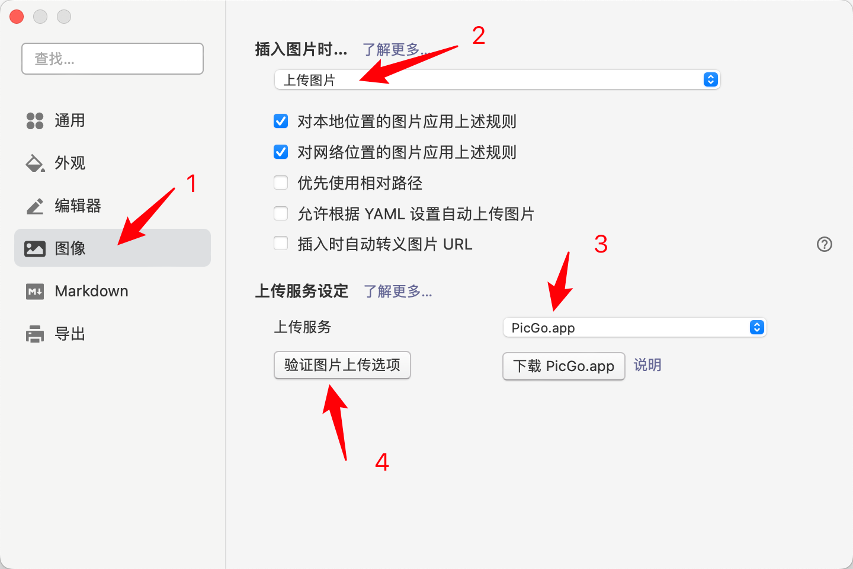Focus the 查找 search field
The height and width of the screenshot is (569, 853).
(x=113, y=59)
